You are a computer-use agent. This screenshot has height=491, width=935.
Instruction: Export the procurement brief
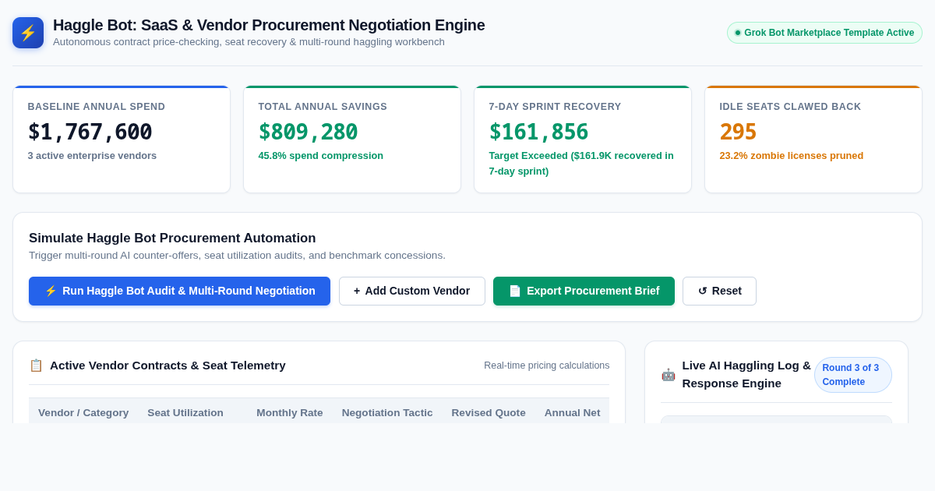click(x=584, y=291)
